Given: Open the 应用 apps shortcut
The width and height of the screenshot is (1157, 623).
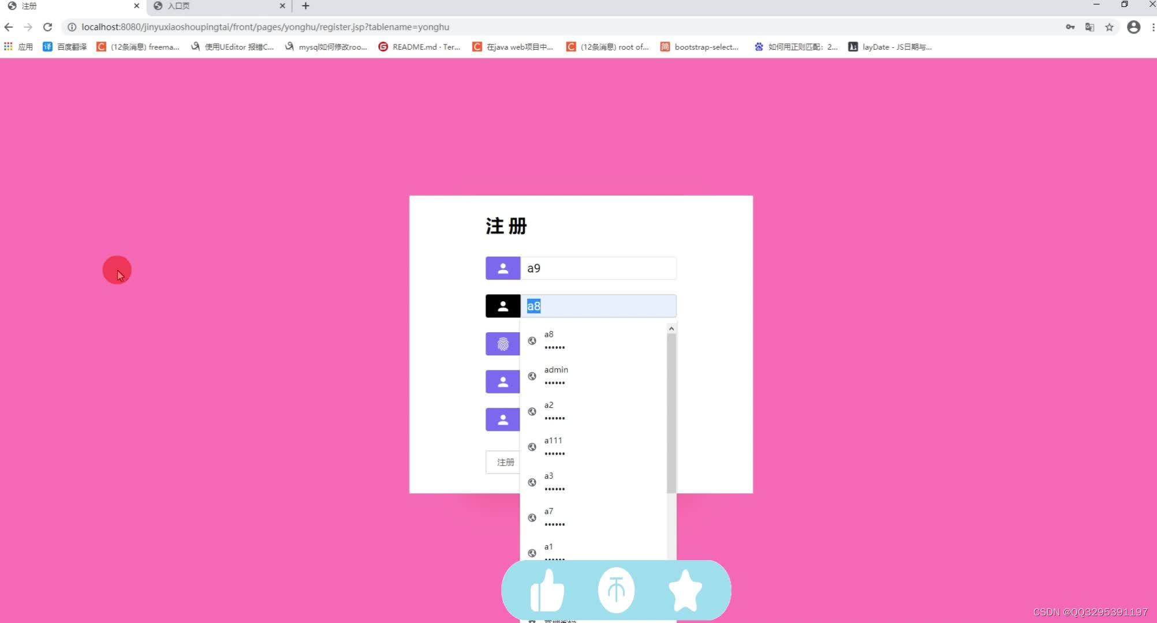Looking at the screenshot, I should point(18,47).
